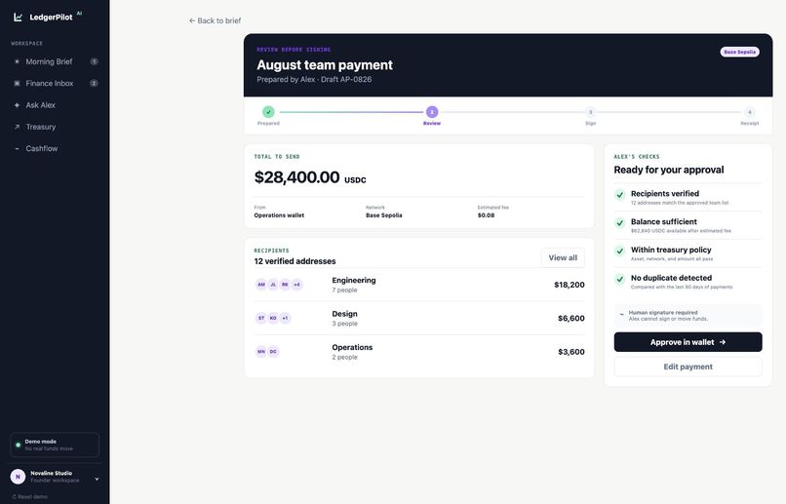This screenshot has width=786, height=504.
Task: Click Edit payment button
Action: [688, 367]
